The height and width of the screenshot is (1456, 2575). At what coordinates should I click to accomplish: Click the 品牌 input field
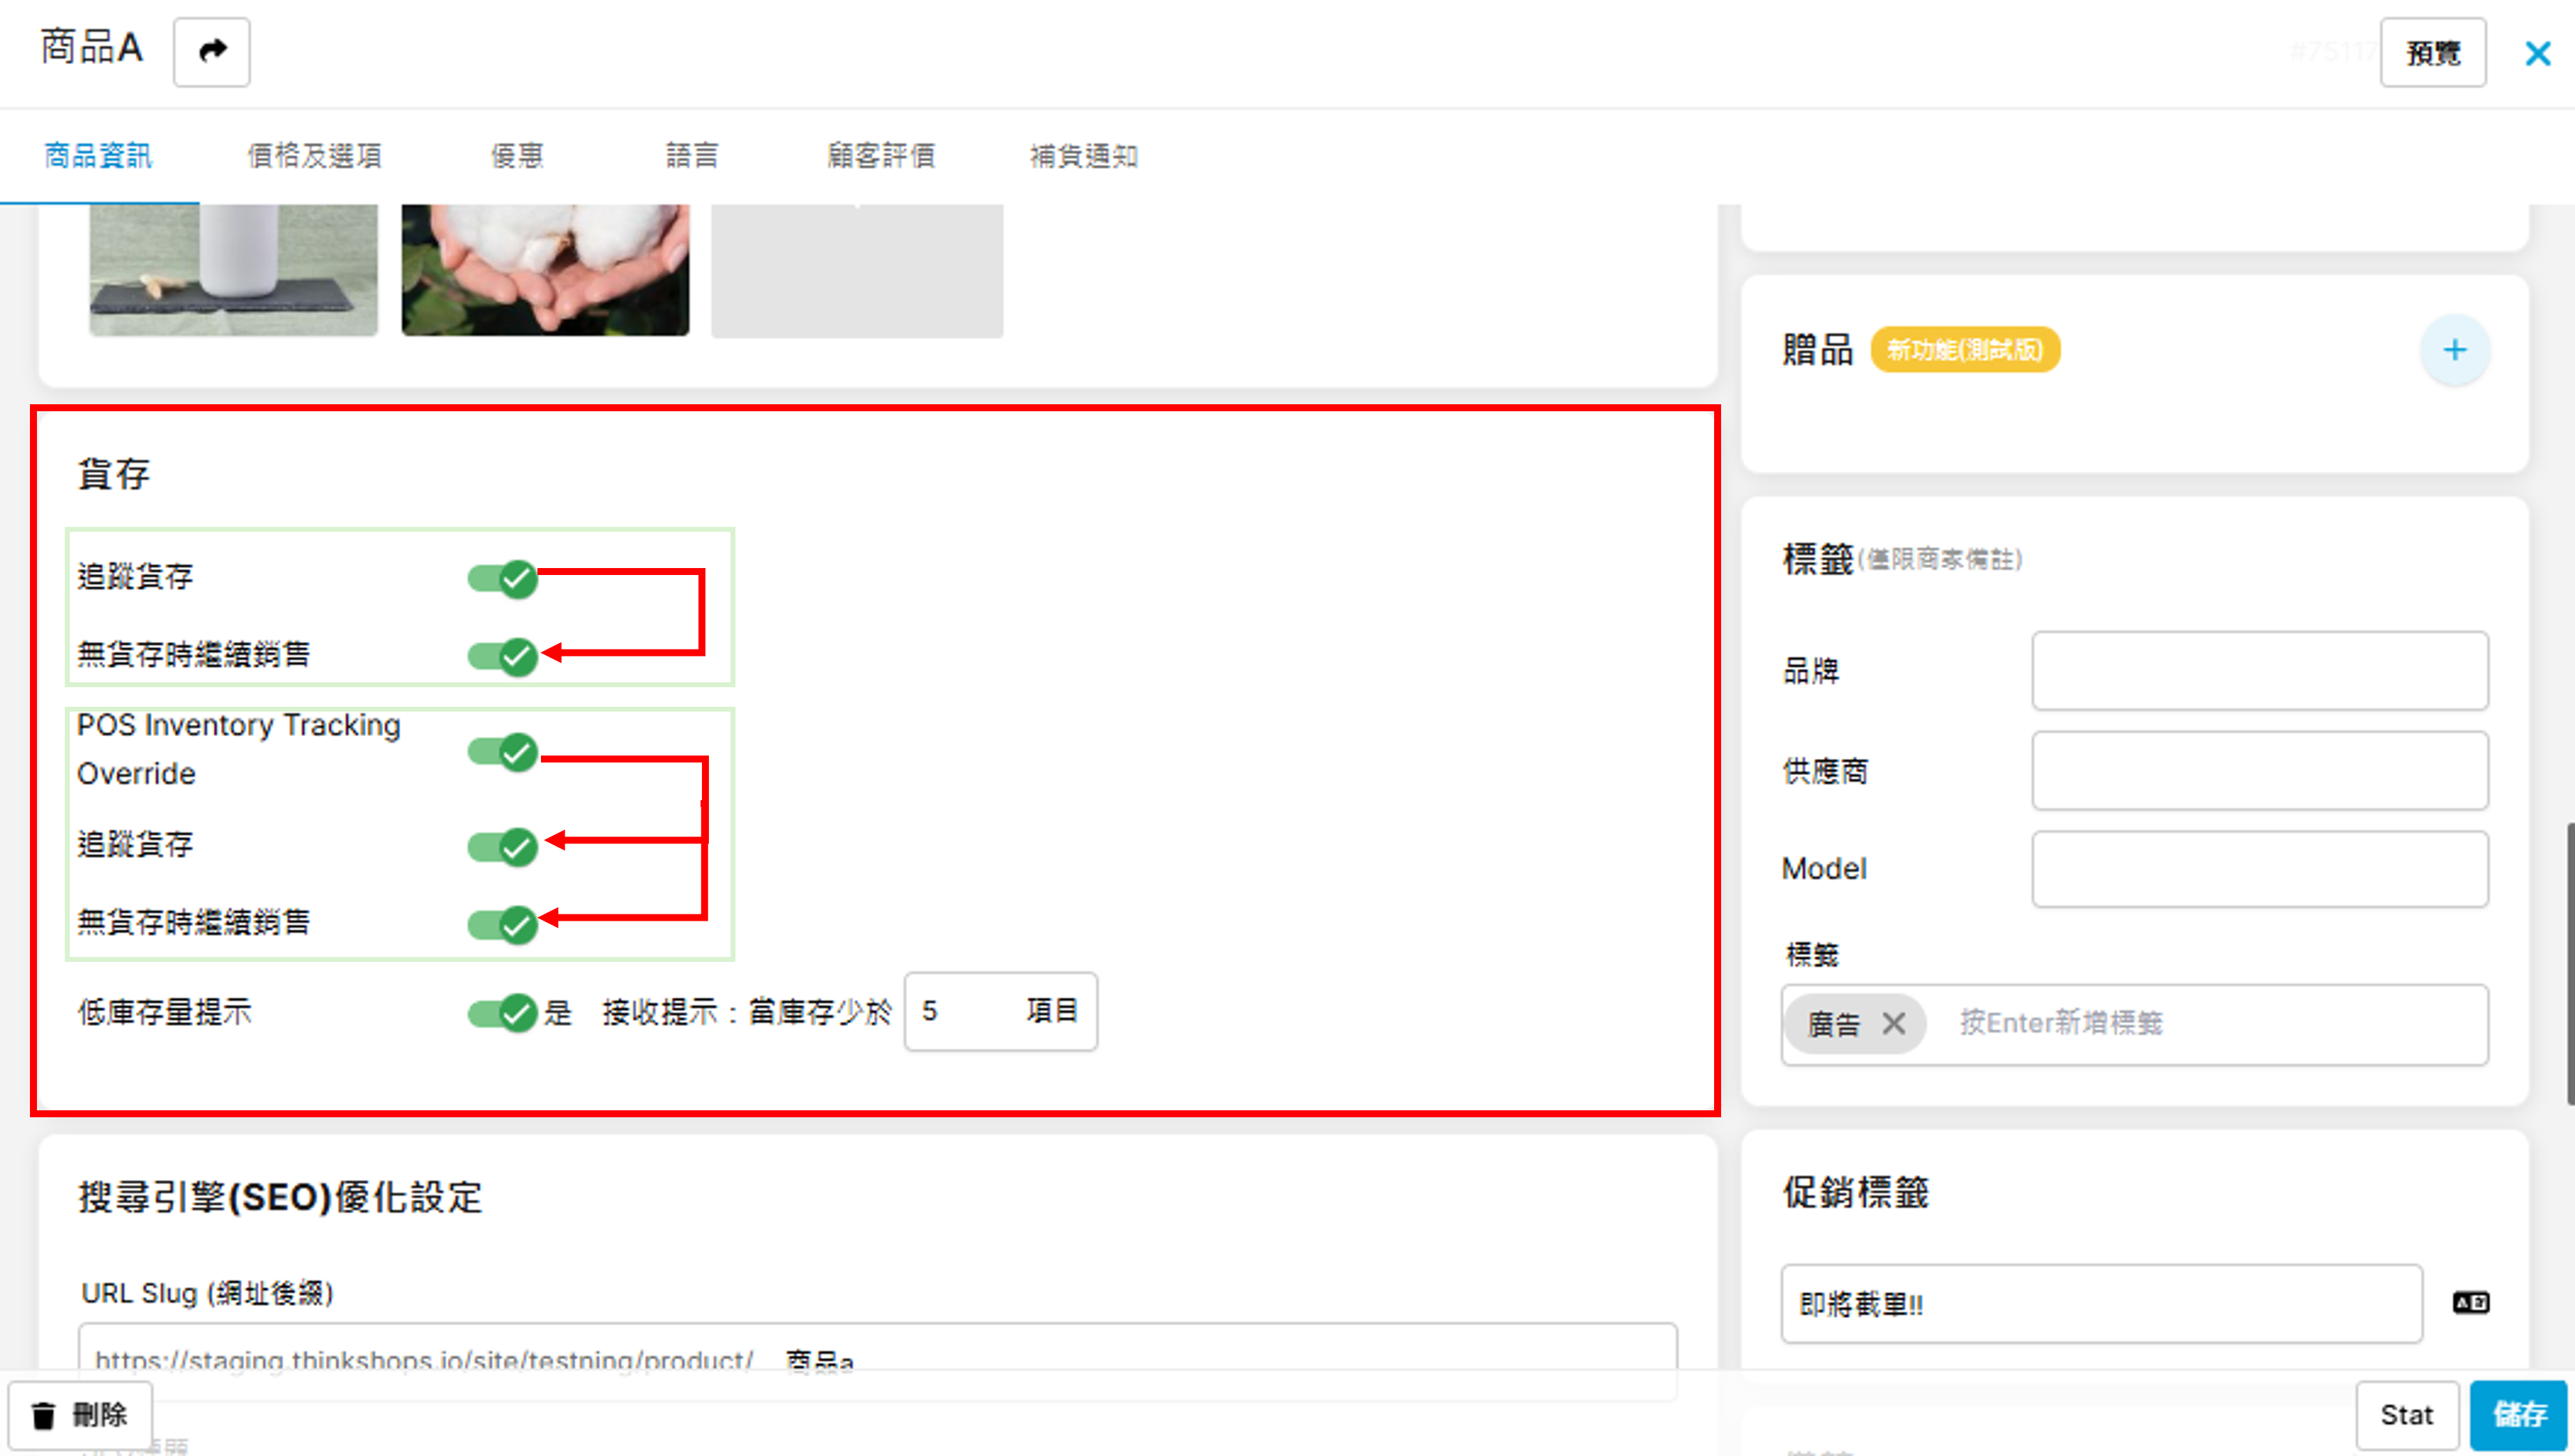(x=2258, y=670)
